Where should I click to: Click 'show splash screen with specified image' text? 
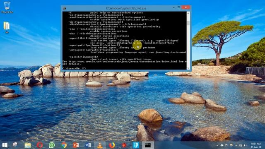pyautogui.click(x=120, y=59)
